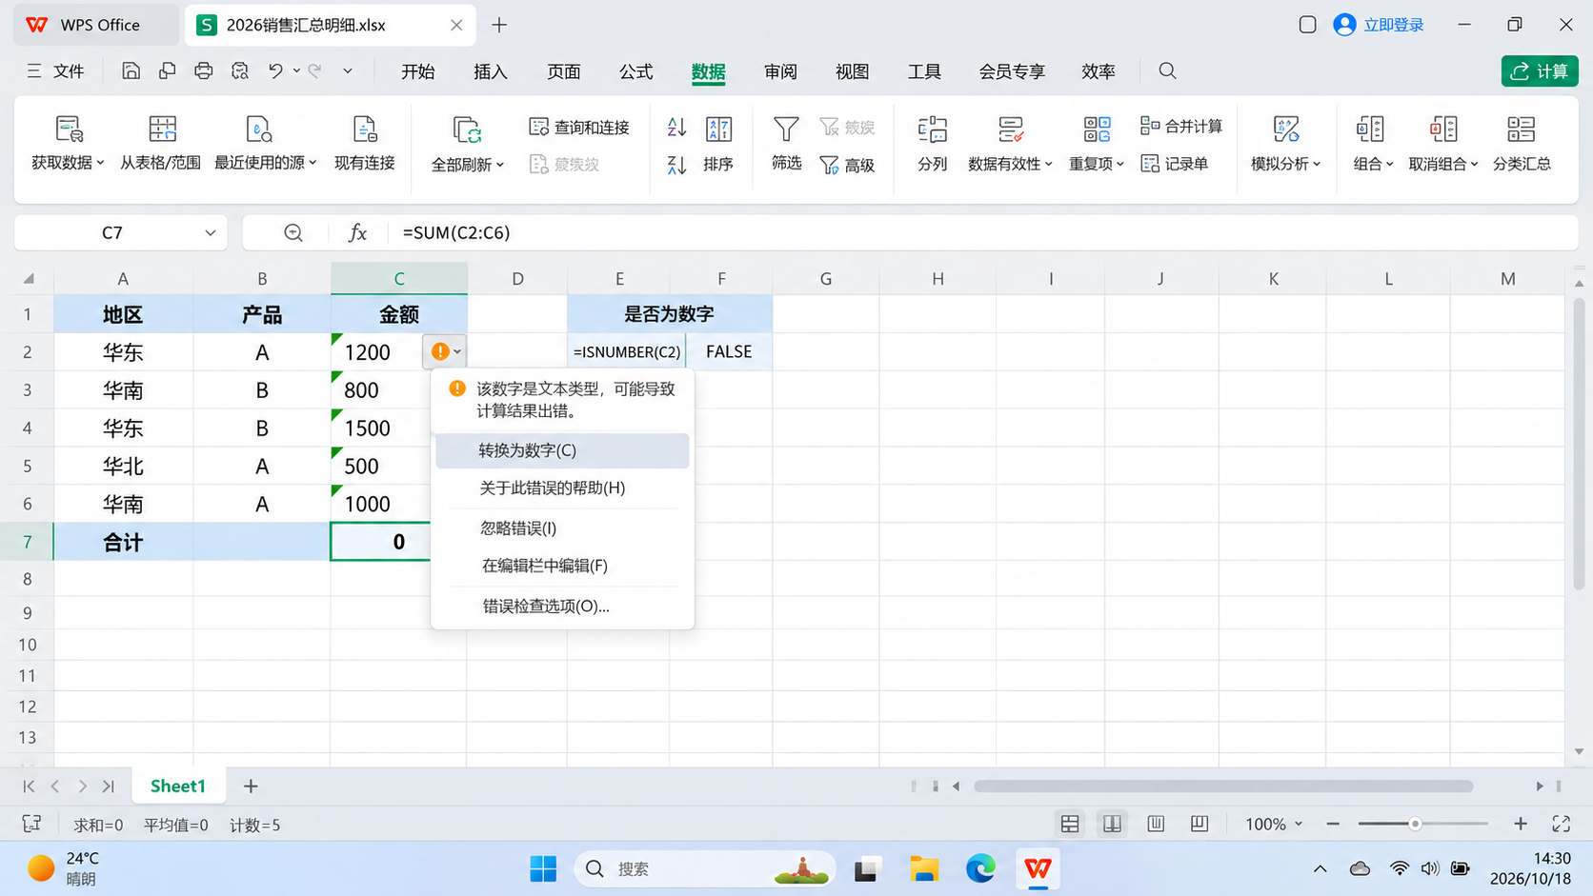Click Text to Columns (分列) icon
The height and width of the screenshot is (896, 1593).
[x=932, y=129]
